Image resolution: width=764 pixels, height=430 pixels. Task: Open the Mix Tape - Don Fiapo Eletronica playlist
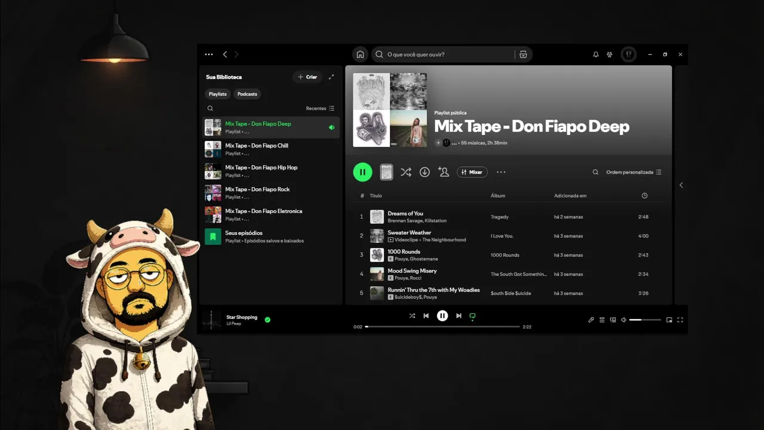click(272, 214)
